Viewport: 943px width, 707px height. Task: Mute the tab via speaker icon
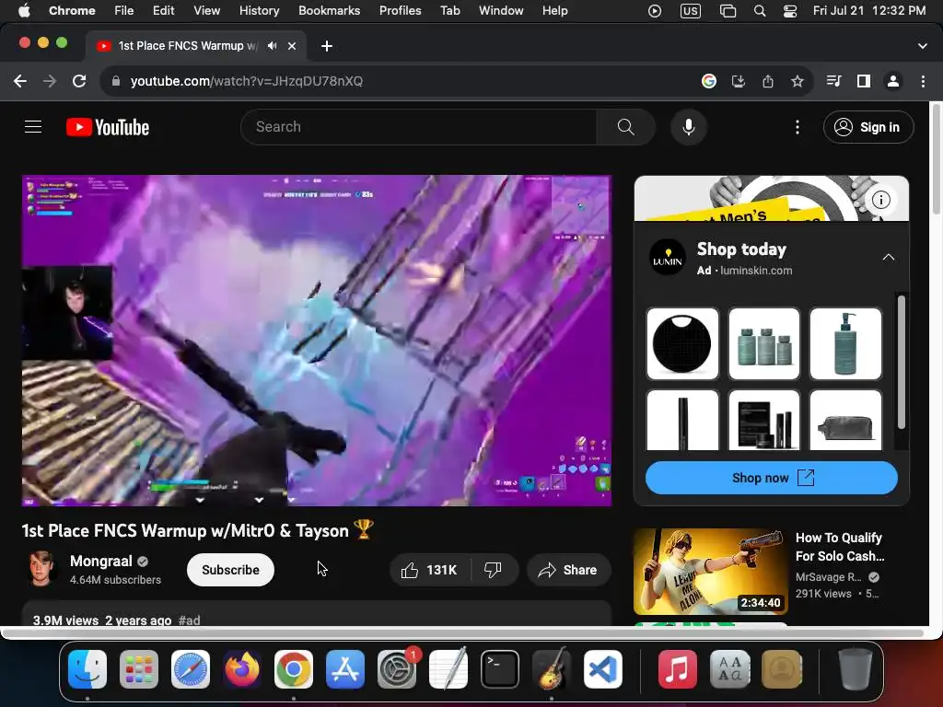[x=273, y=46]
